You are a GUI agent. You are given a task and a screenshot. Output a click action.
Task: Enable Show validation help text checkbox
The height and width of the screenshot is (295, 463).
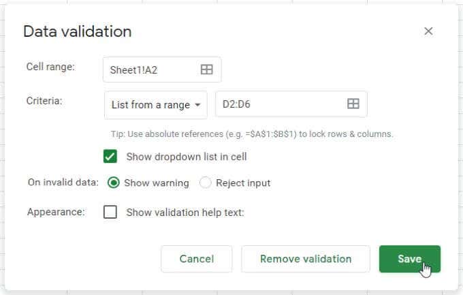pos(110,212)
